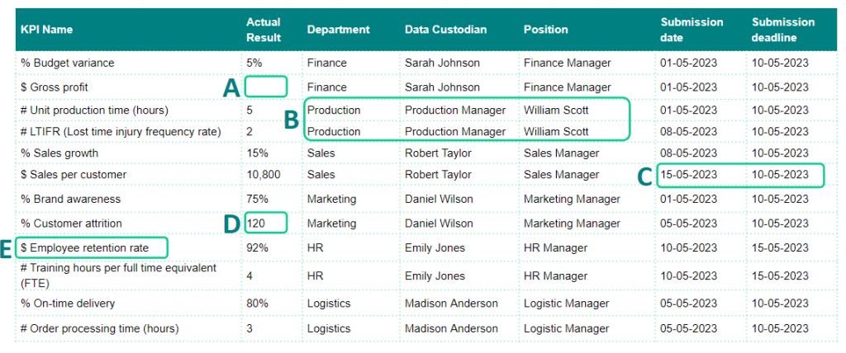
Task: Click the Data Custodian column header
Action: (445, 30)
